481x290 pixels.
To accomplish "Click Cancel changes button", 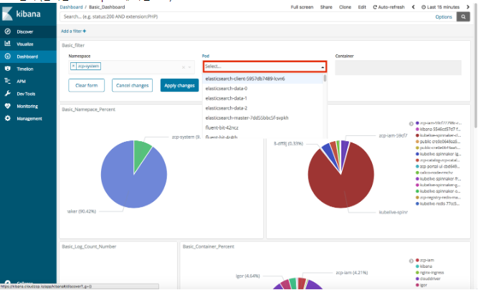I will (x=132, y=85).
